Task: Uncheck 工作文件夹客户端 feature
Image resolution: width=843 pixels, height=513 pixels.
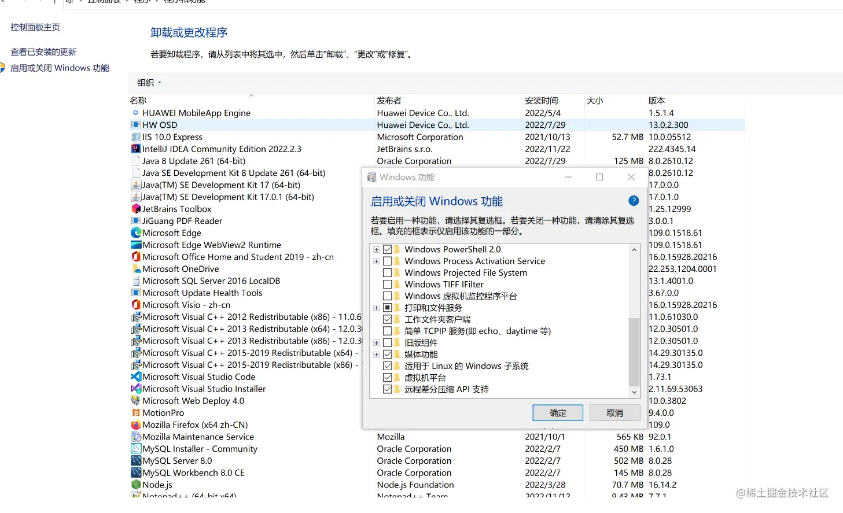Action: point(388,319)
